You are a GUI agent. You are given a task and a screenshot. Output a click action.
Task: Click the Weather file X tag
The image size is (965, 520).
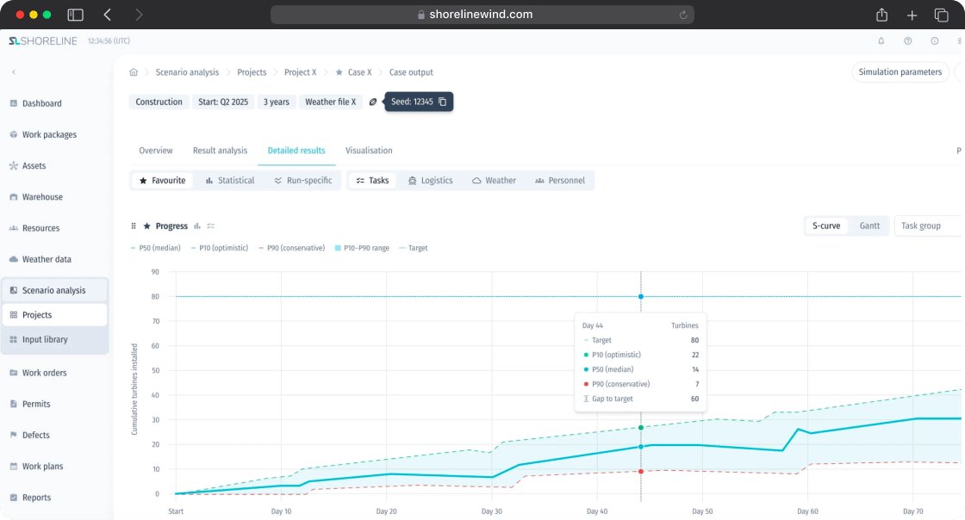click(x=331, y=102)
